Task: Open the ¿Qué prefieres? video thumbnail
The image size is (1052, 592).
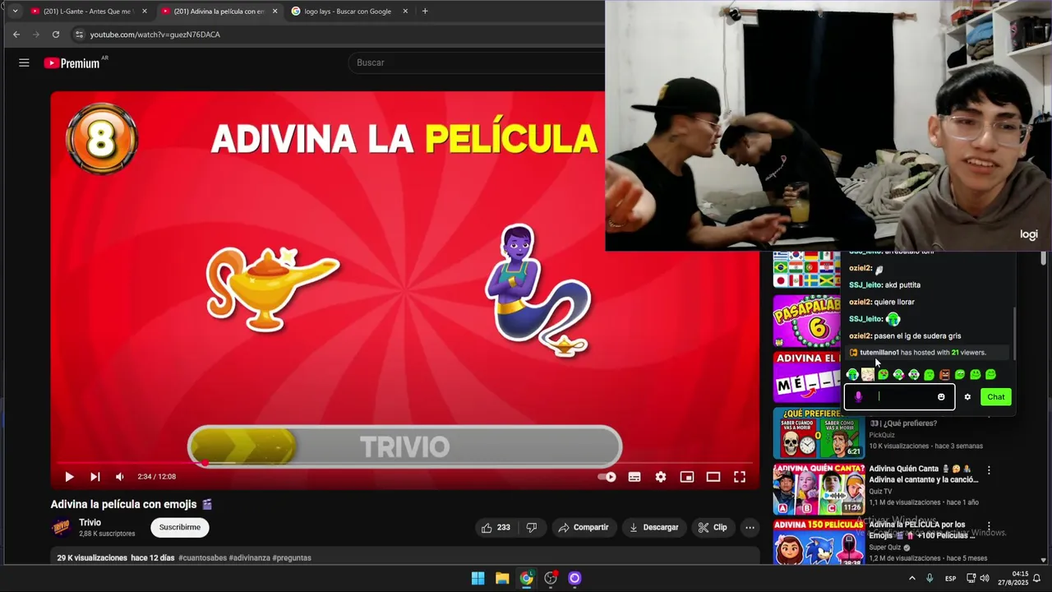Action: click(x=819, y=432)
